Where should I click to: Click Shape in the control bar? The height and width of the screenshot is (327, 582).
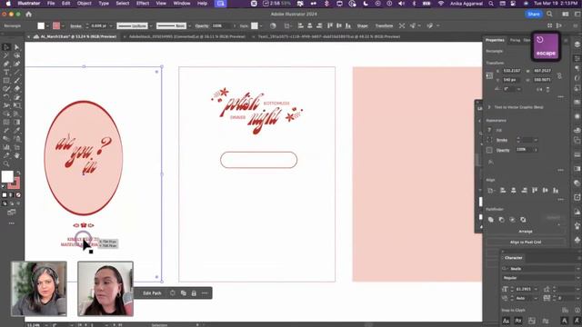[x=362, y=26]
